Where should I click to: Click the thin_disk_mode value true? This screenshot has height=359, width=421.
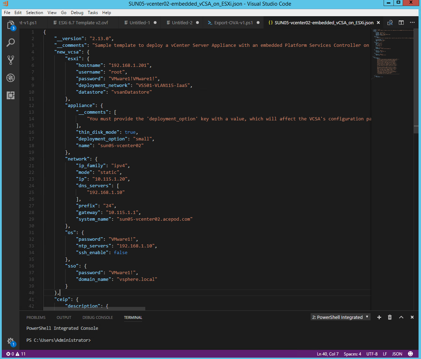(130, 132)
